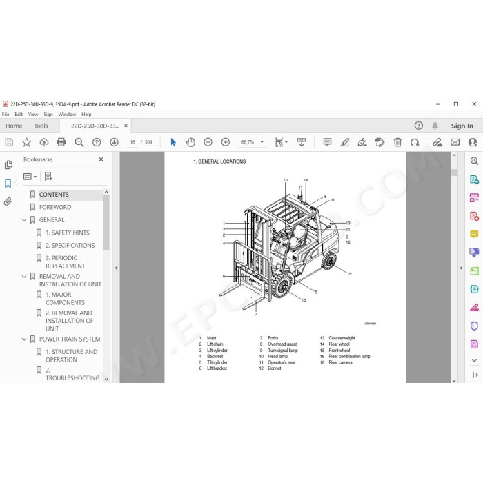Open the page thumbnails panel icon
Viewport: 483px width, 483px height.
[8, 165]
